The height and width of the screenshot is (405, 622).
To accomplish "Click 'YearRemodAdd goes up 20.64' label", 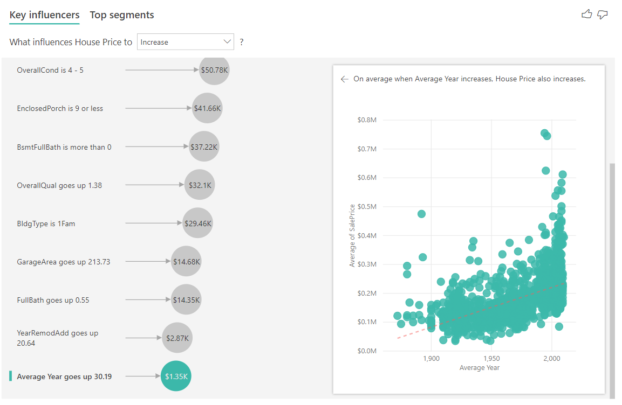I will point(58,338).
